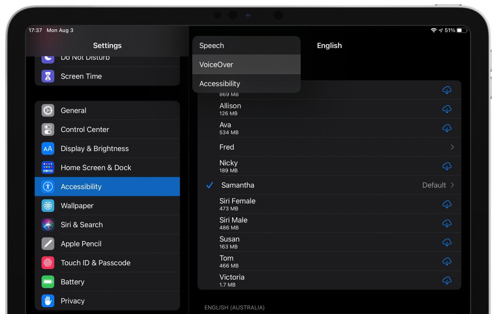Tap the Display & Brightness AA icon
Image resolution: width=496 pixels, height=314 pixels.
point(48,148)
